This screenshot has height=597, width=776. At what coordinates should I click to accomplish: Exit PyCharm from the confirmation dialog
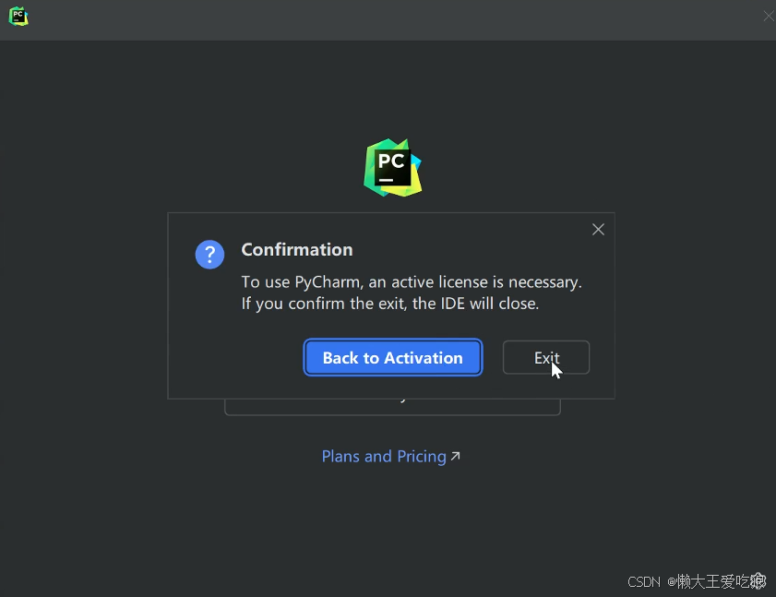pos(546,357)
